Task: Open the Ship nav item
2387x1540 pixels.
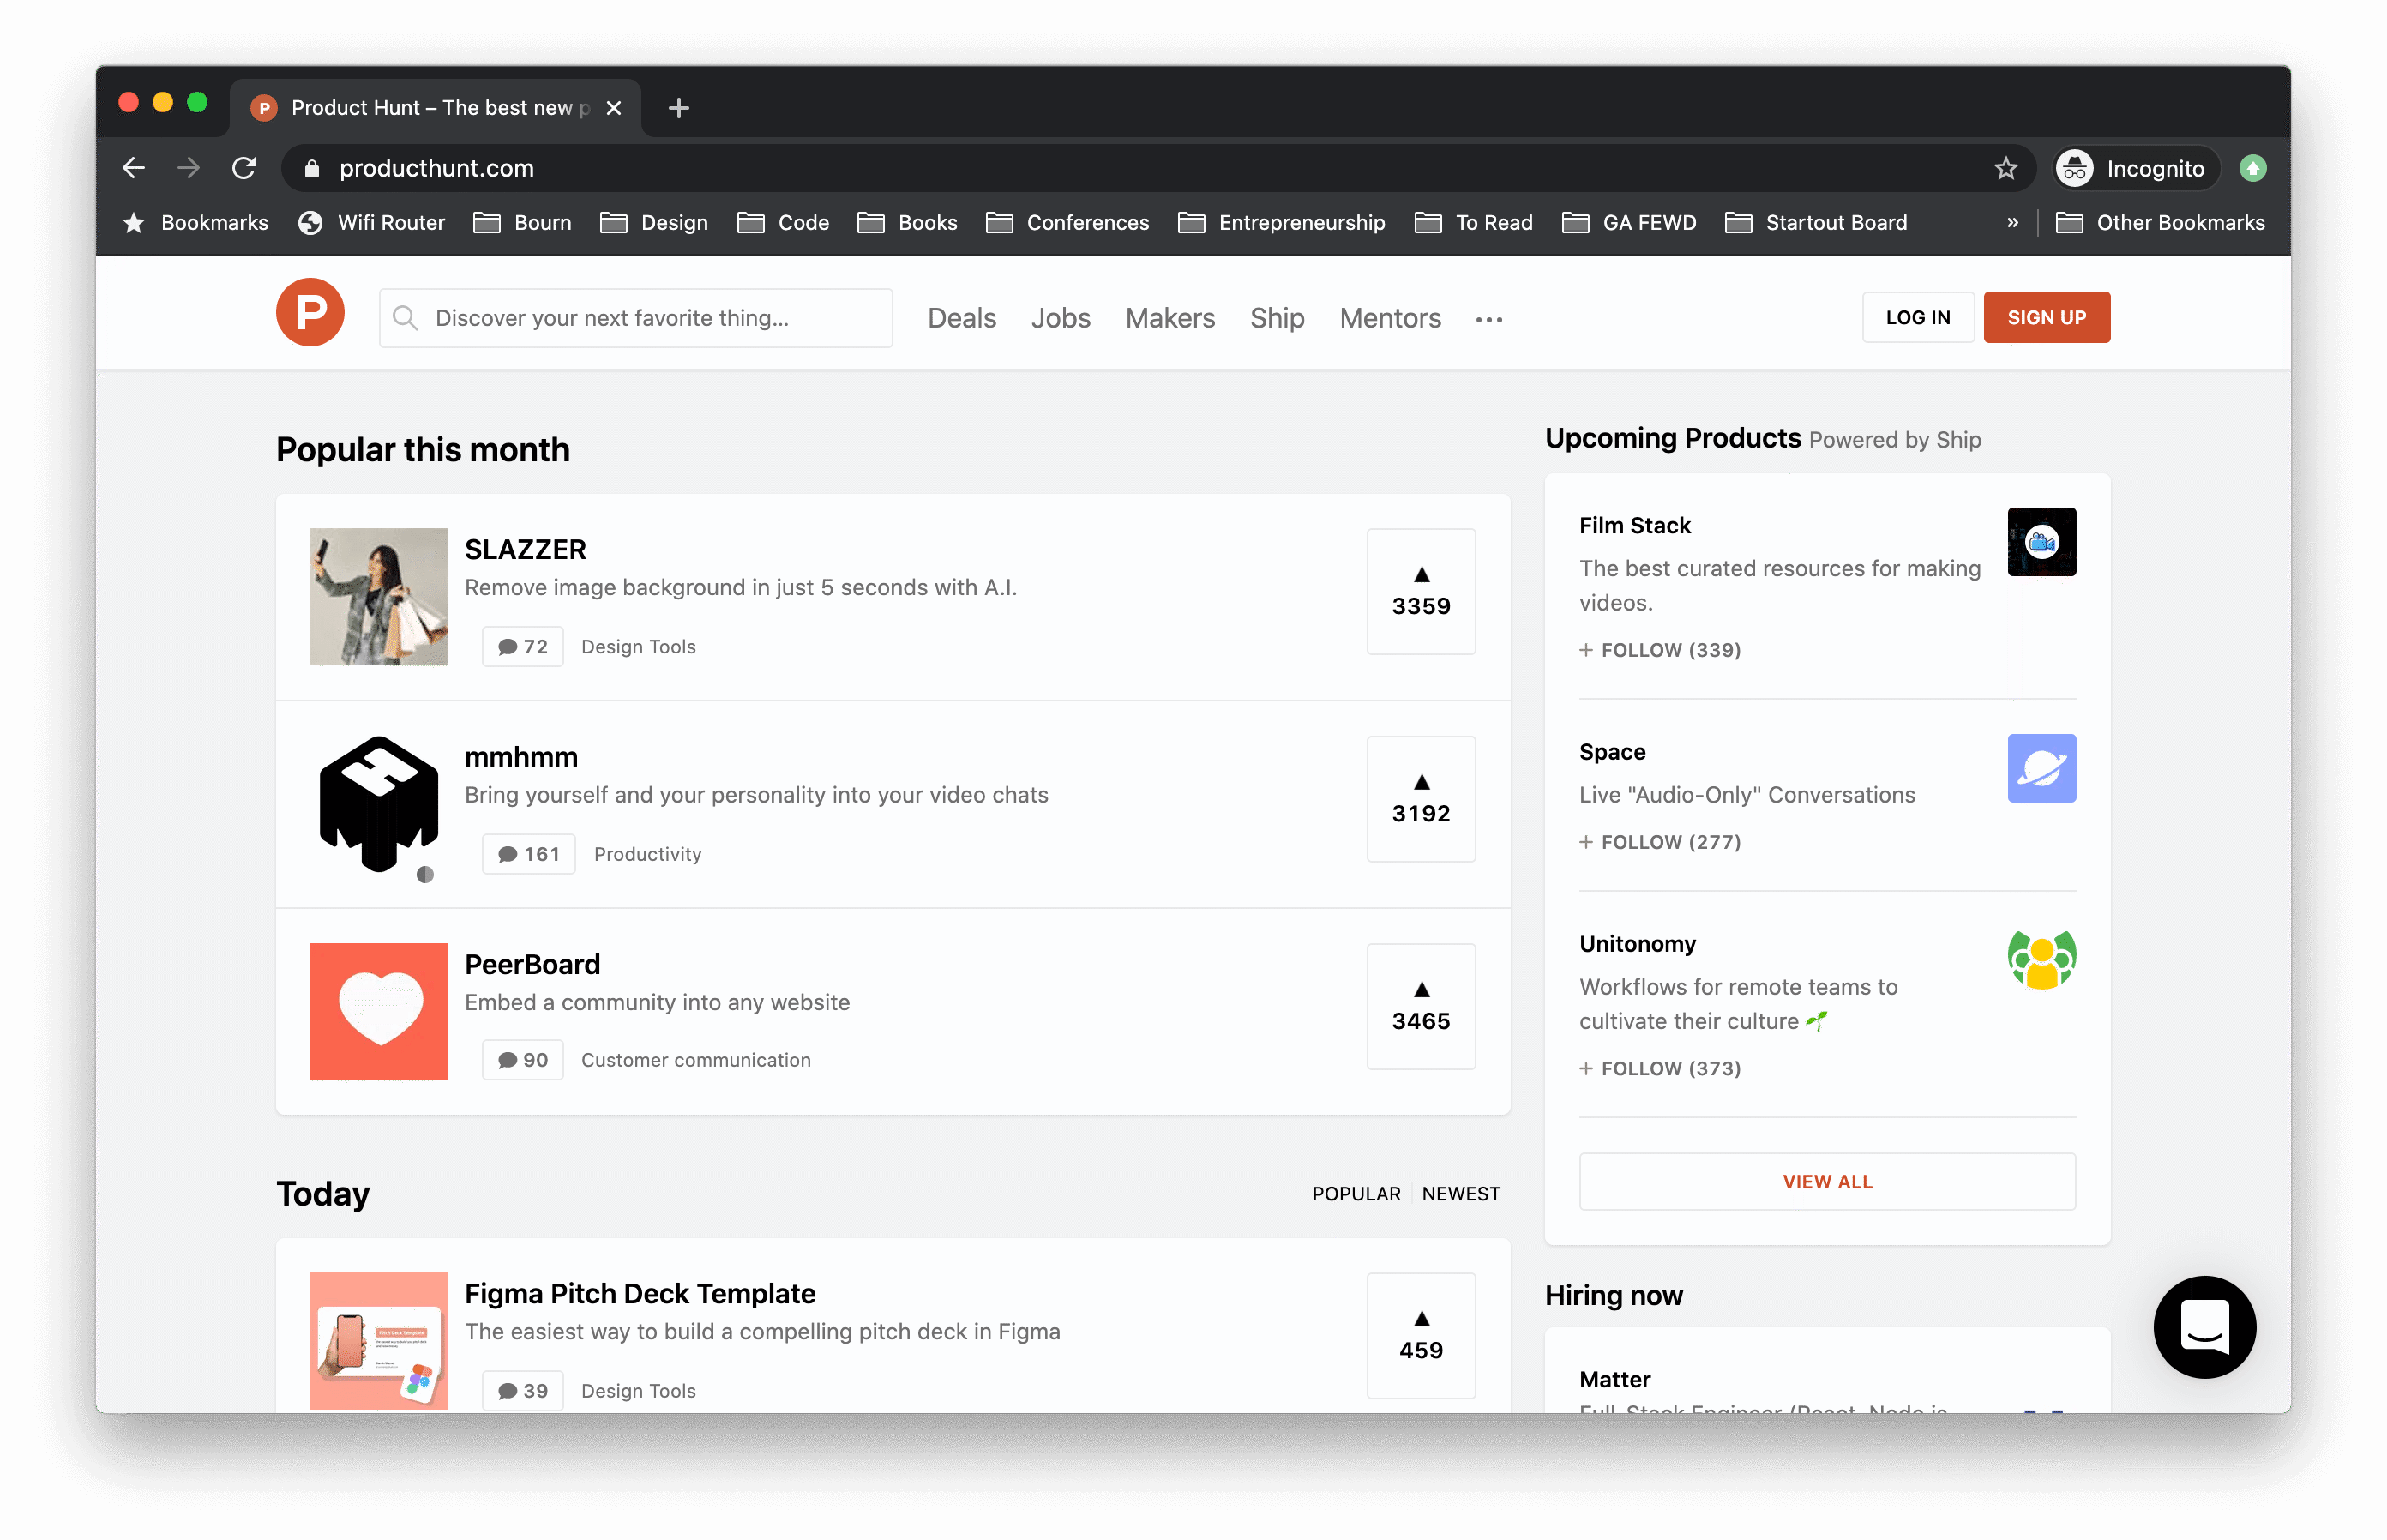Action: [1277, 318]
